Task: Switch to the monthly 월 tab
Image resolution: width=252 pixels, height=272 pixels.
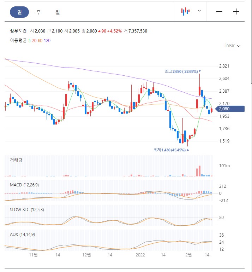Action: [x=58, y=12]
